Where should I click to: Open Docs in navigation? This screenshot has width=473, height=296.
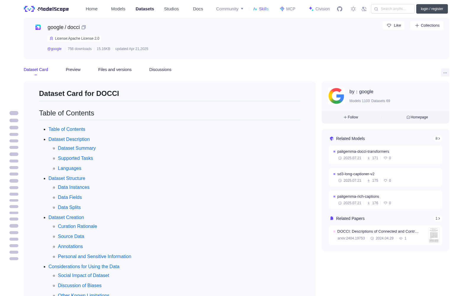(198, 9)
